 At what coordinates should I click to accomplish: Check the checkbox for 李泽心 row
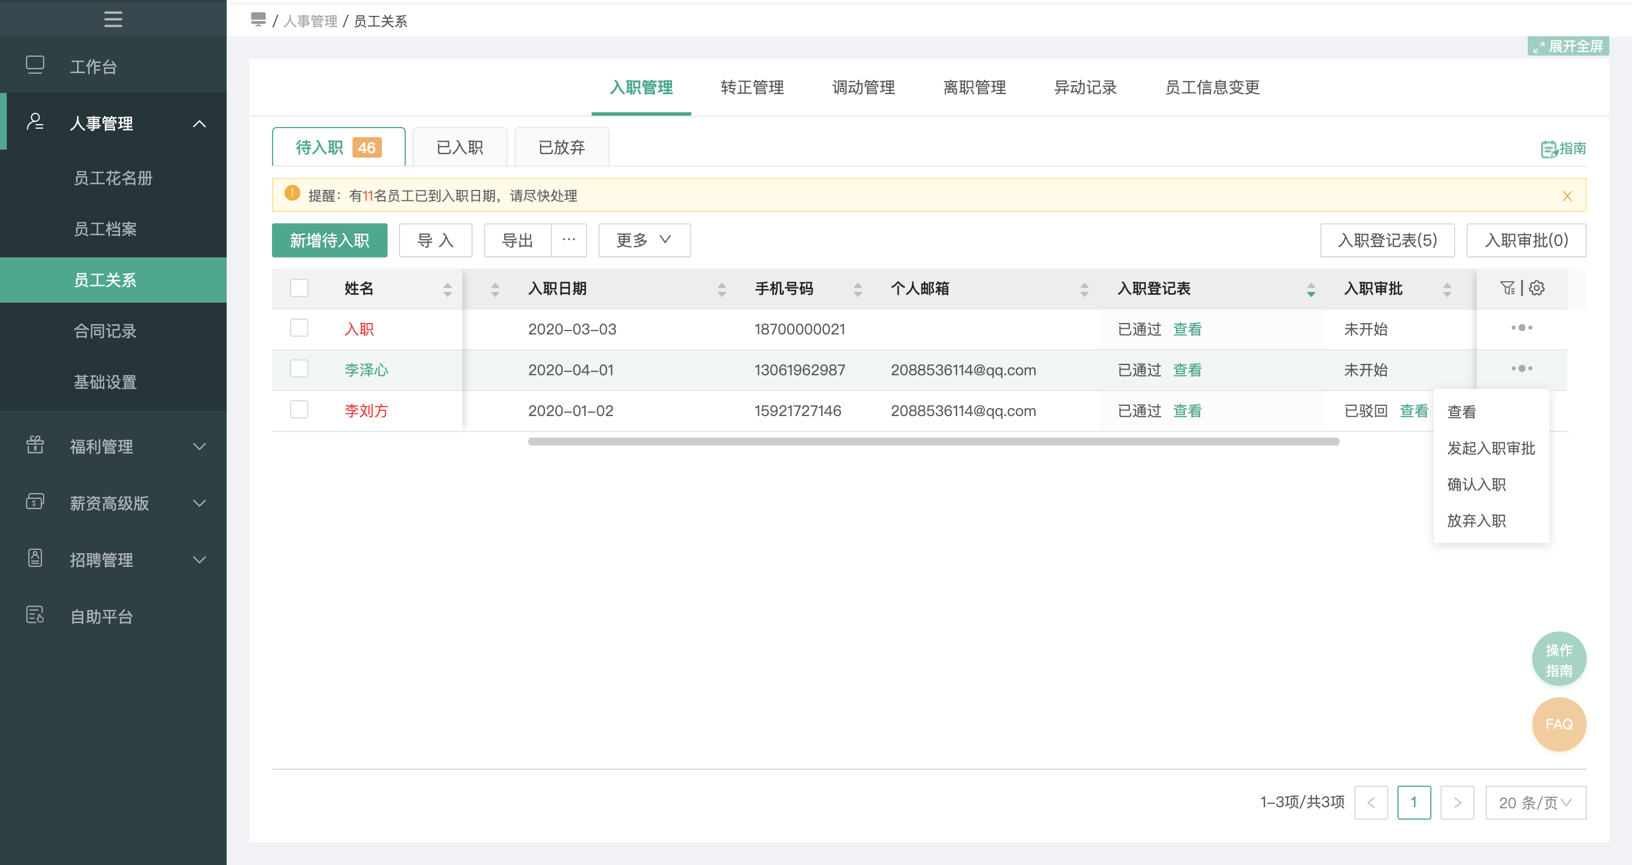tap(299, 369)
